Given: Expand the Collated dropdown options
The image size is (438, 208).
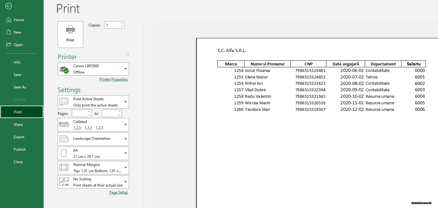Looking at the screenshot, I should pyautogui.click(x=125, y=125).
